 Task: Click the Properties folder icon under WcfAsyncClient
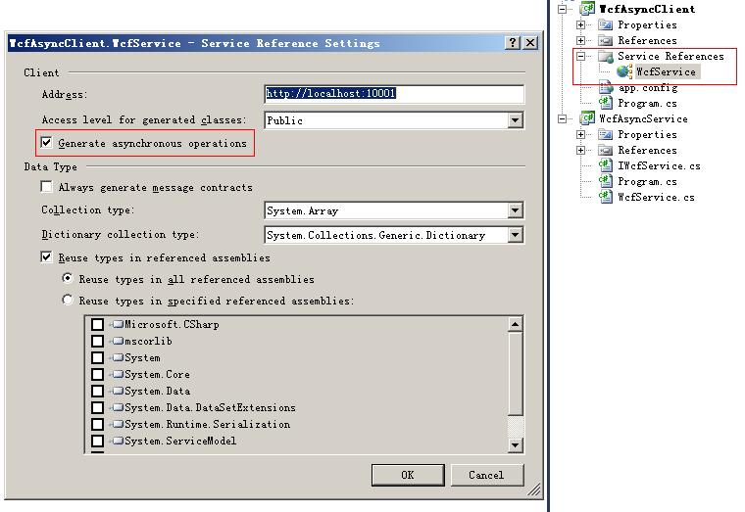click(x=606, y=24)
